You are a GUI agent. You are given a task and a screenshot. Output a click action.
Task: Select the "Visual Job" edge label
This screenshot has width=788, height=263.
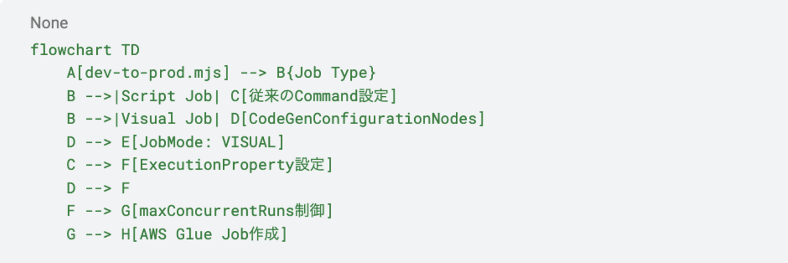pyautogui.click(x=166, y=119)
